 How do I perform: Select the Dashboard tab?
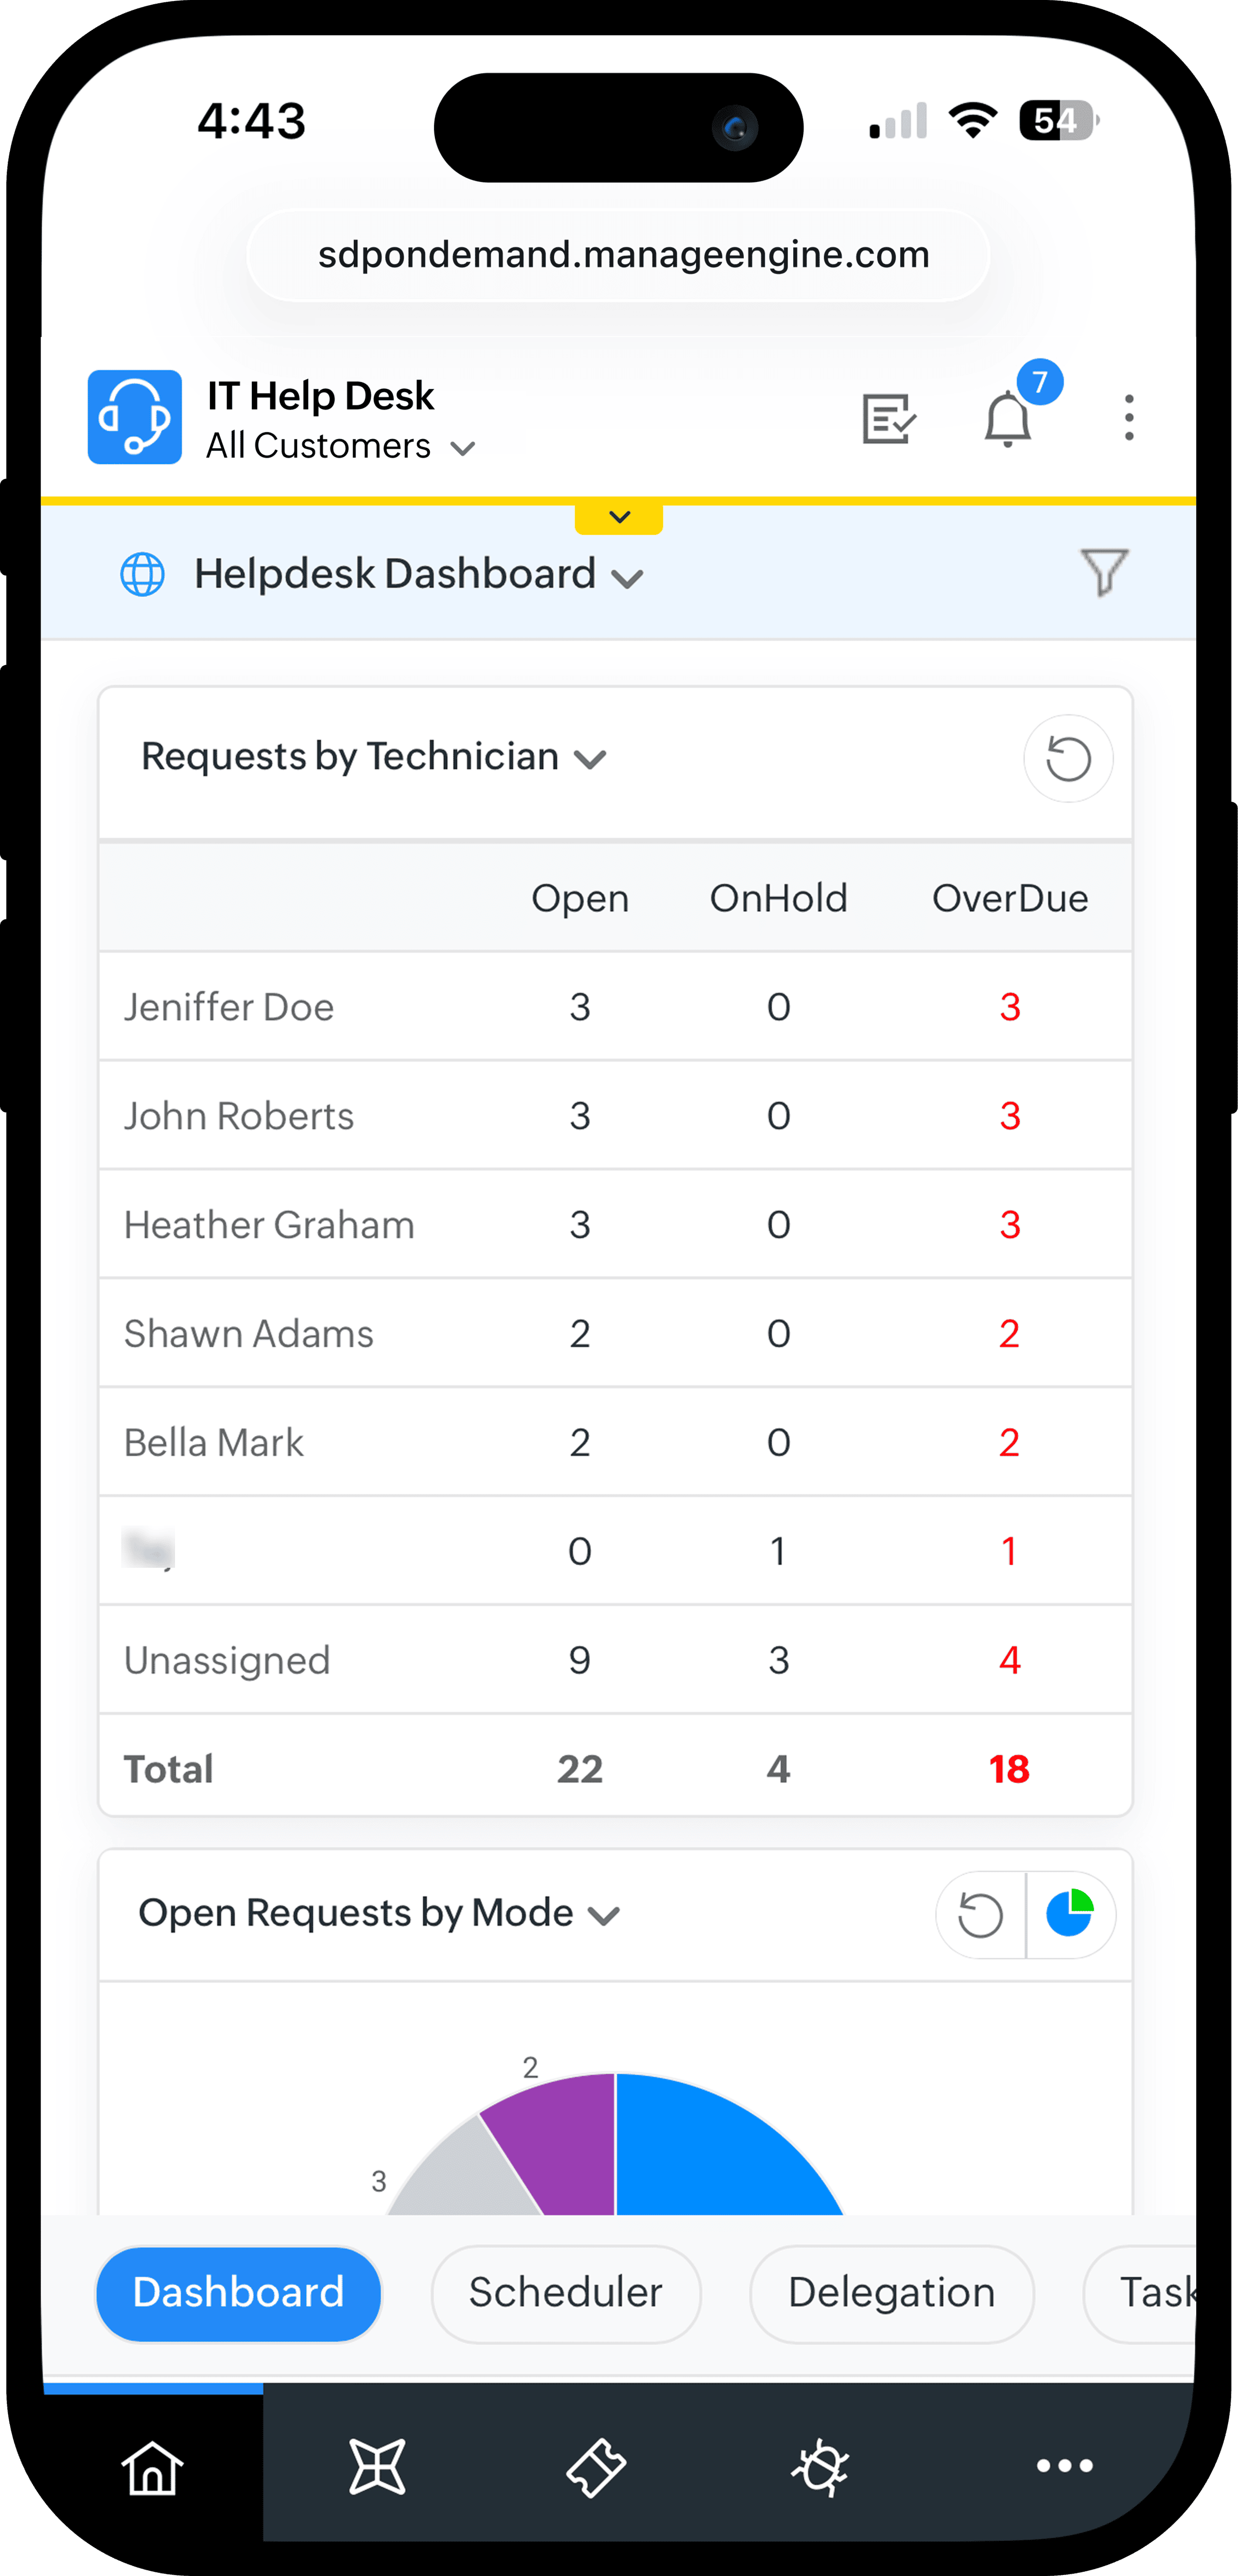239,2293
